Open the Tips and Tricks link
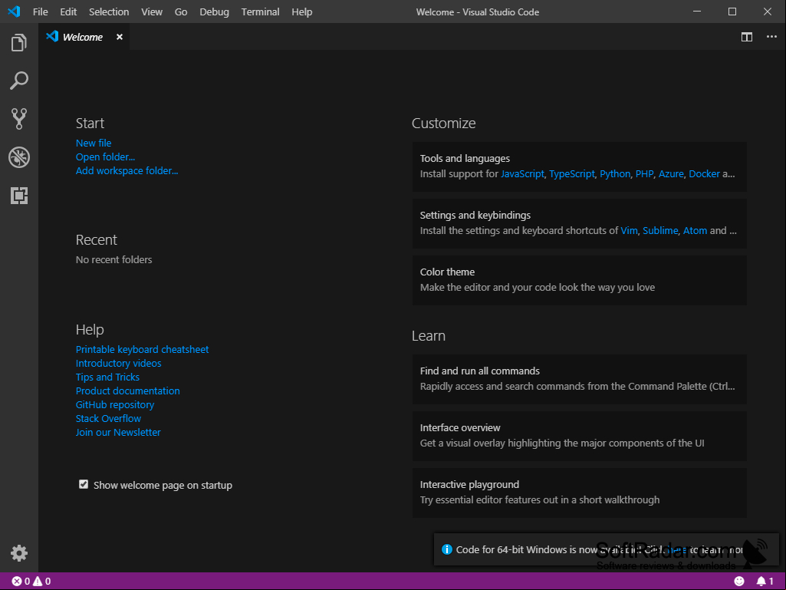 [107, 377]
